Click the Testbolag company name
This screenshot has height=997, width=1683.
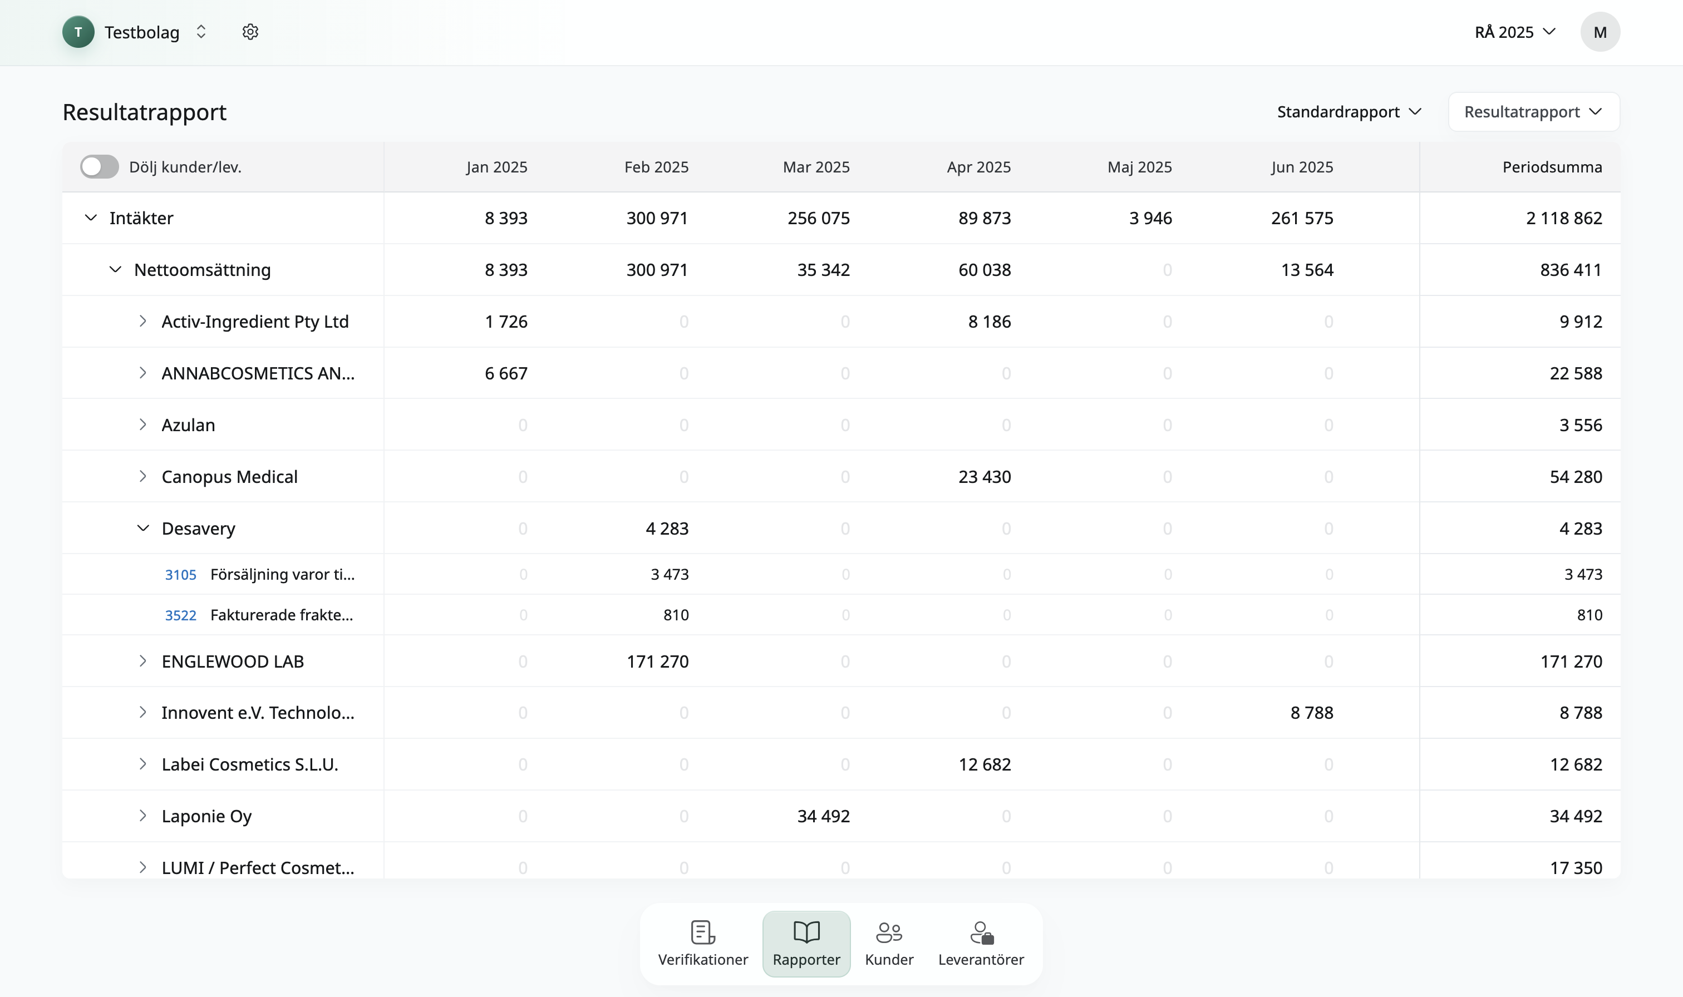tap(142, 32)
